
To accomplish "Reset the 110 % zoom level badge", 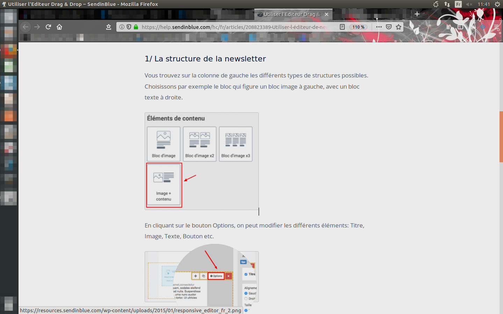I will click(358, 27).
